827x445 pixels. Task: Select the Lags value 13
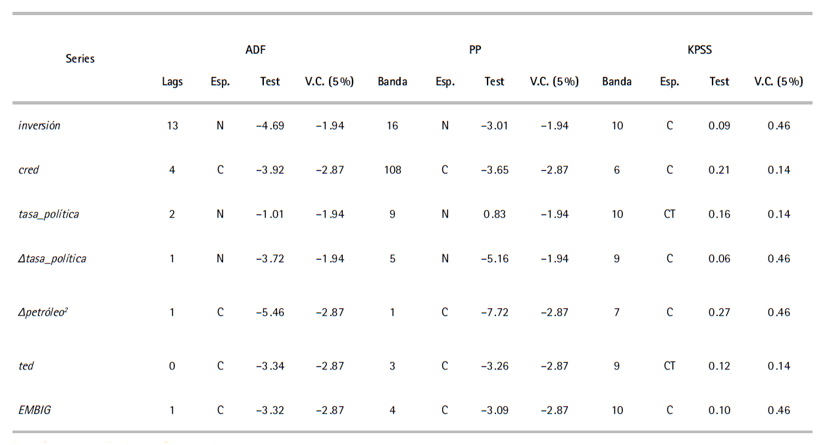click(x=172, y=126)
